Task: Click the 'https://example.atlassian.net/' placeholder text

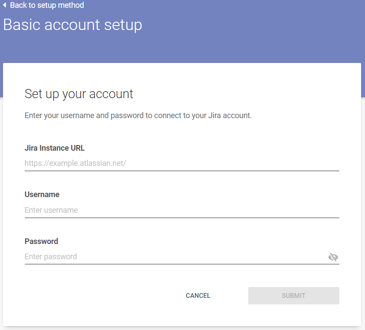Action: click(75, 163)
